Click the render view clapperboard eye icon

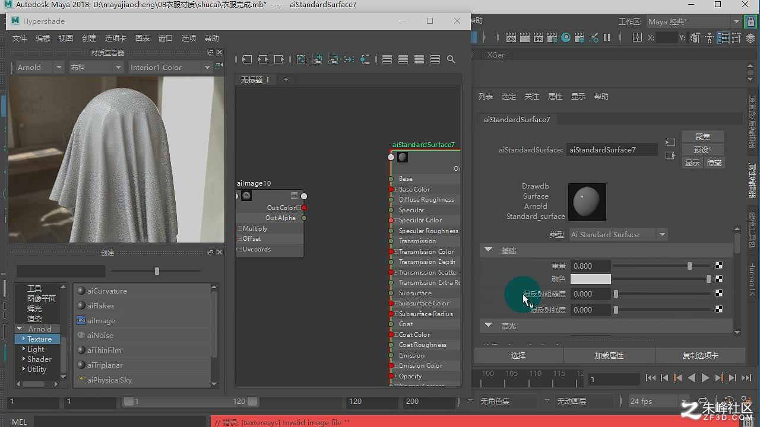[x=511, y=37]
